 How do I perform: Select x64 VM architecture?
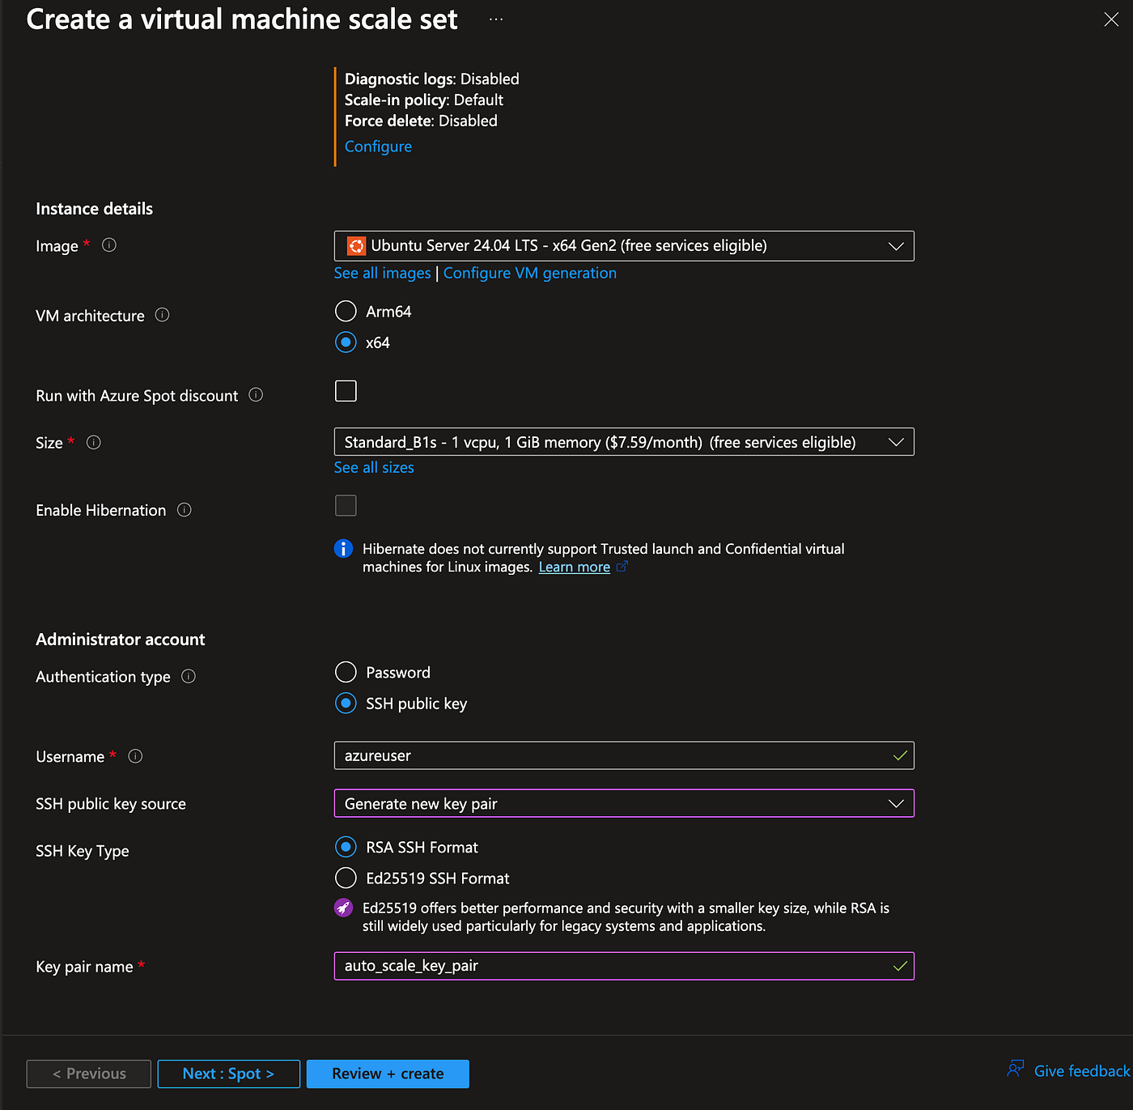coord(346,342)
